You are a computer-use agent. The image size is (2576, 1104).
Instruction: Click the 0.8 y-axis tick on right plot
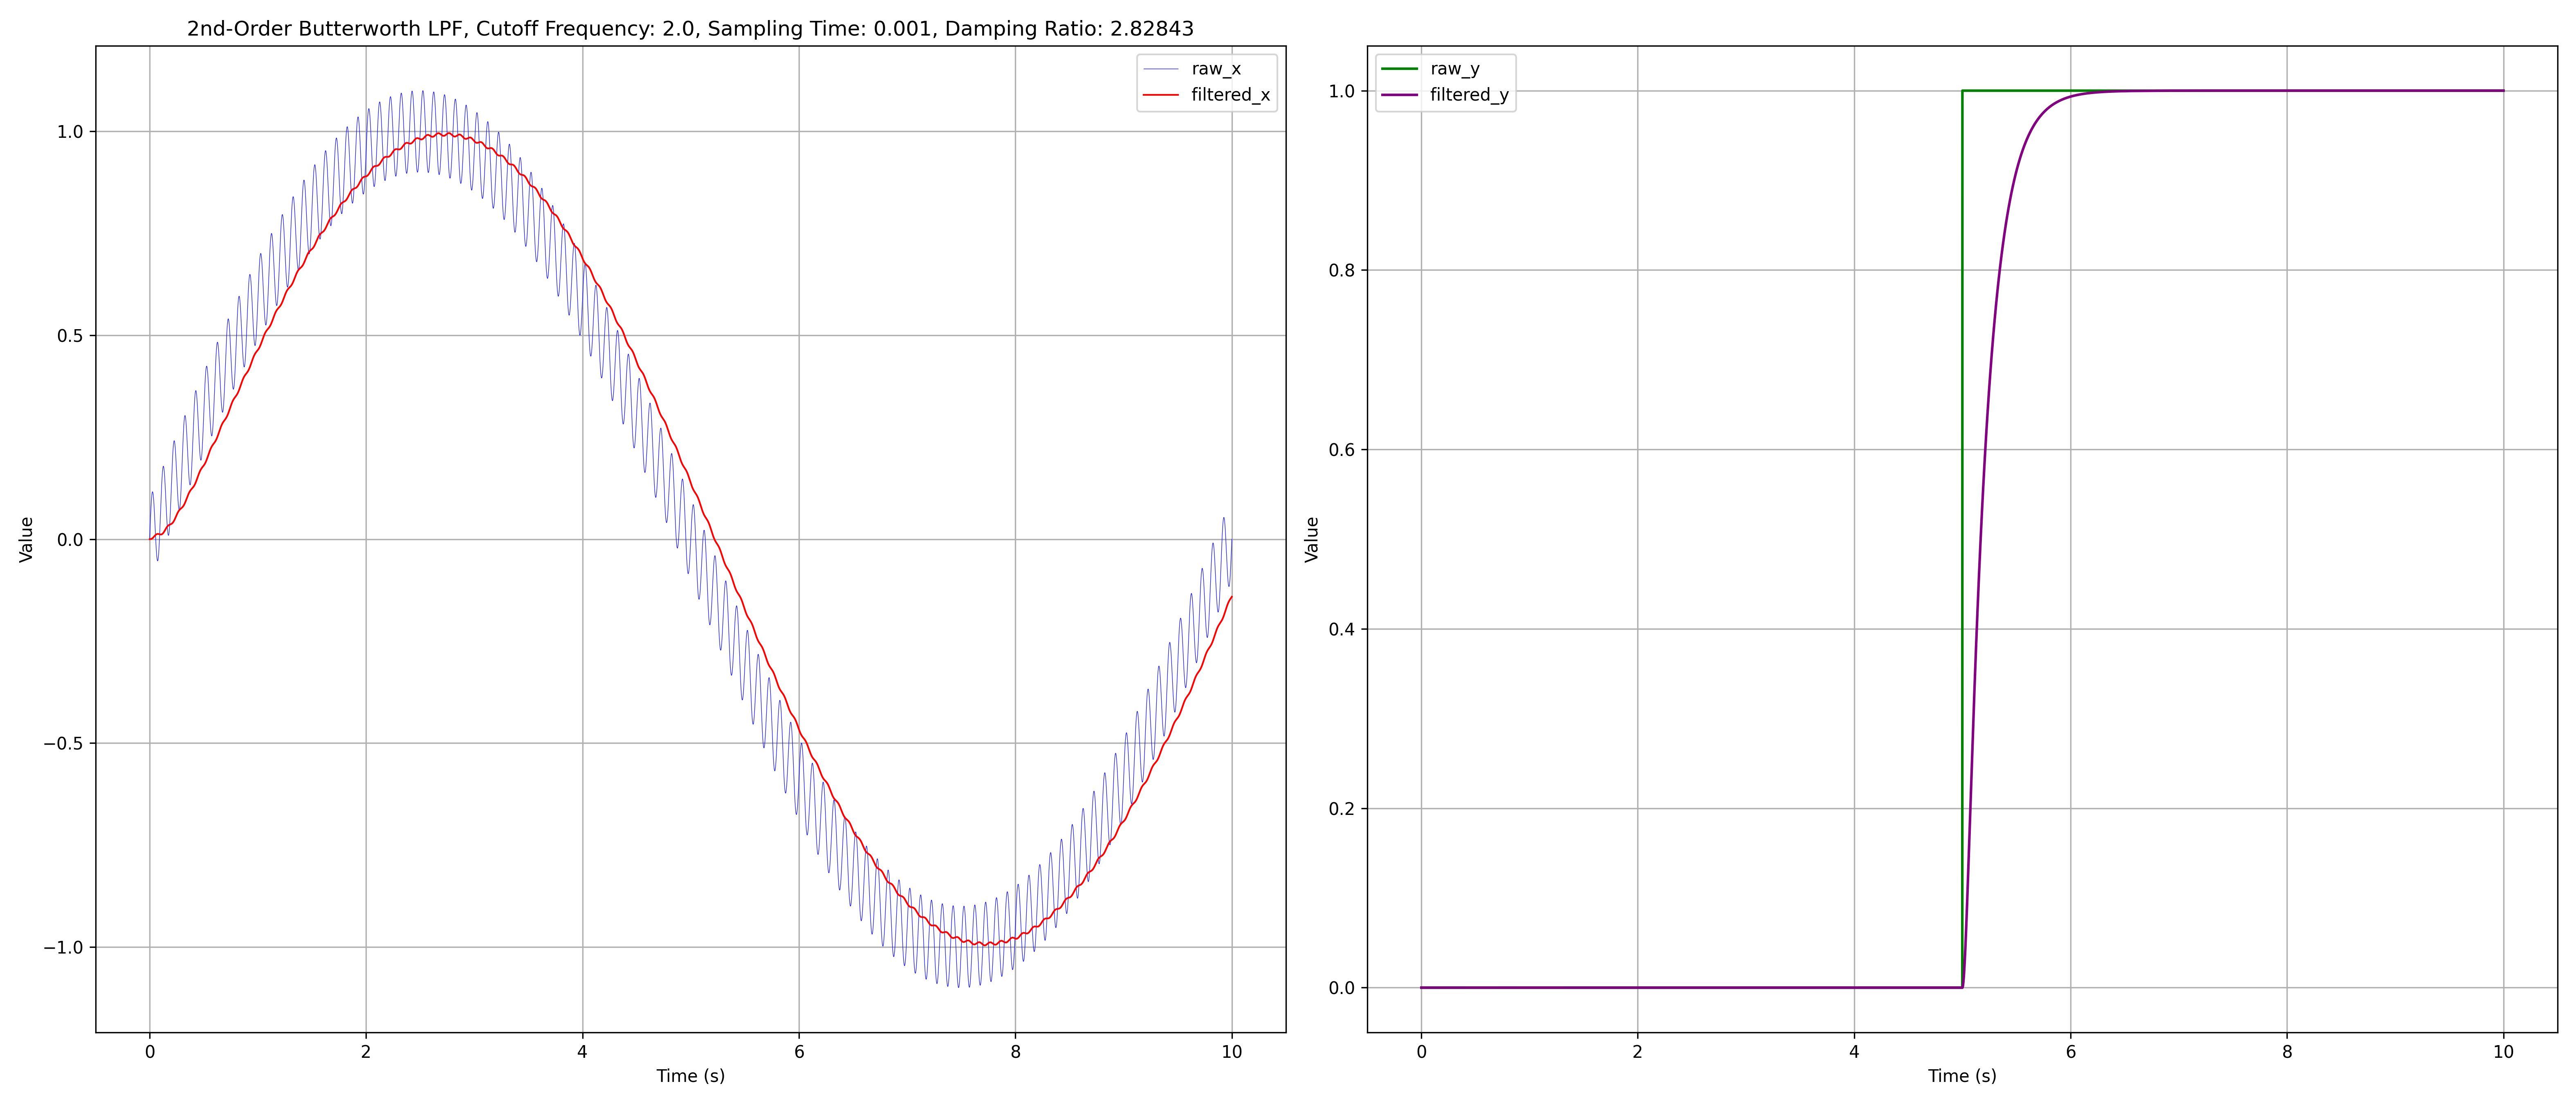click(1342, 270)
